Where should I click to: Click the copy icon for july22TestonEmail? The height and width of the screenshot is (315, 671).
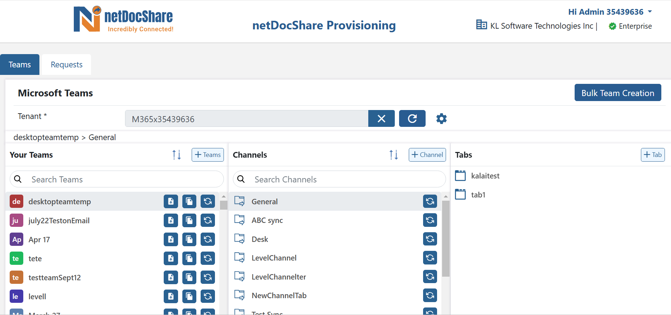point(189,220)
